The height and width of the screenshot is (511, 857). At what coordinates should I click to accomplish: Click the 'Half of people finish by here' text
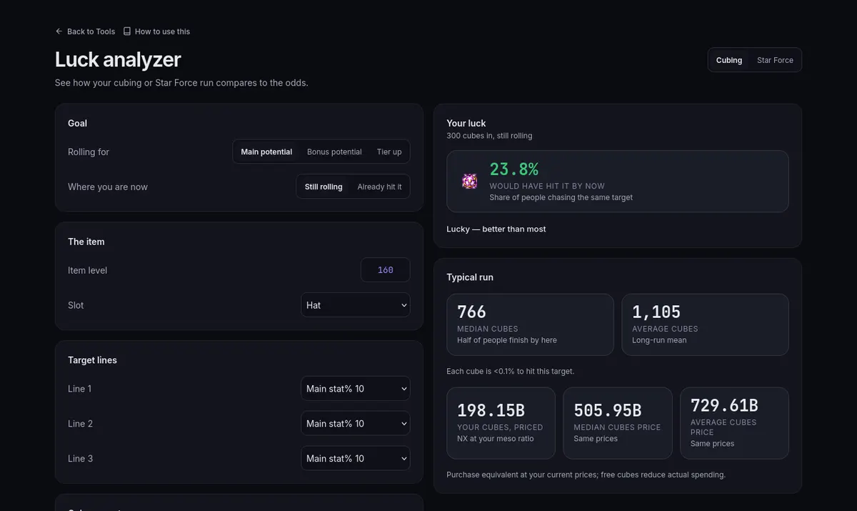coord(507,340)
